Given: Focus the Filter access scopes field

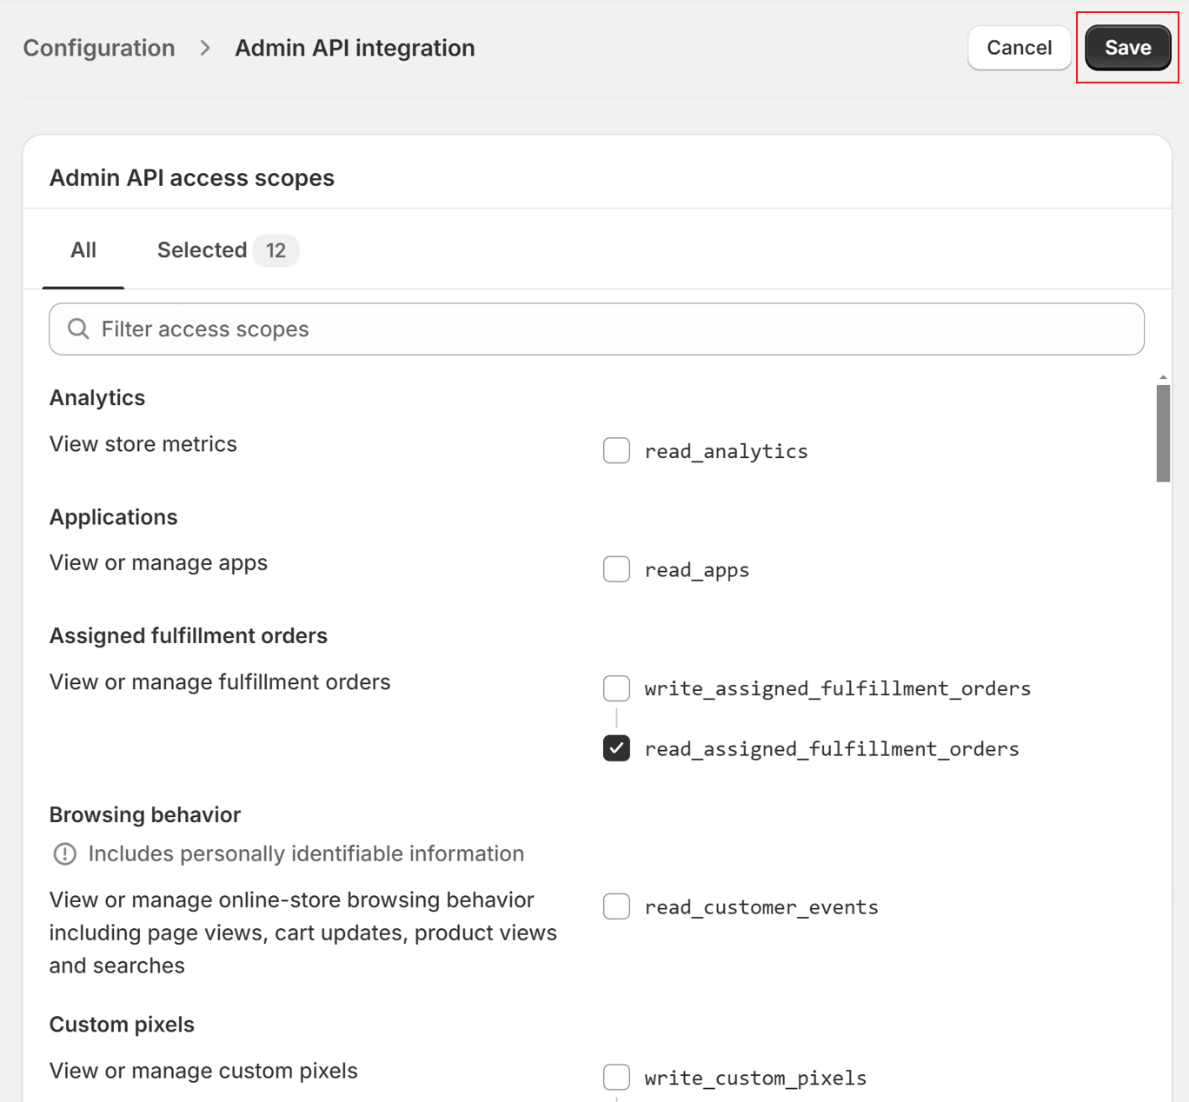Looking at the screenshot, I should [596, 329].
